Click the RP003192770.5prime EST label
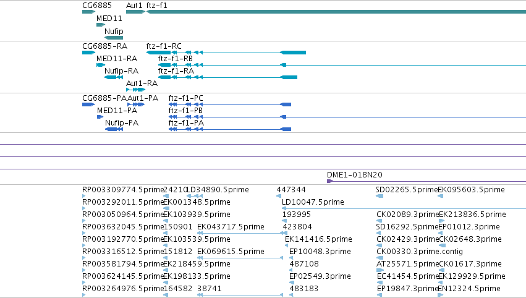 123,240
